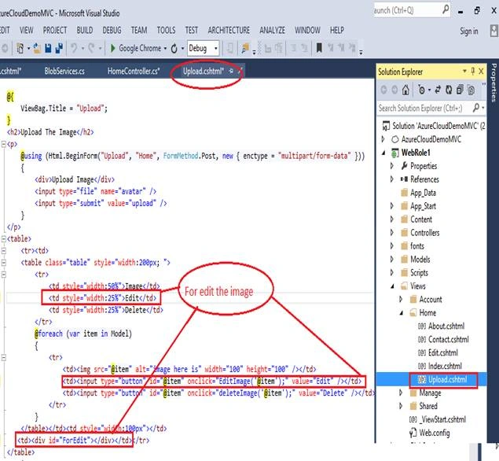Image resolution: width=499 pixels, height=461 pixels.
Task: Expand the Account folder arrow
Action: tap(401, 299)
